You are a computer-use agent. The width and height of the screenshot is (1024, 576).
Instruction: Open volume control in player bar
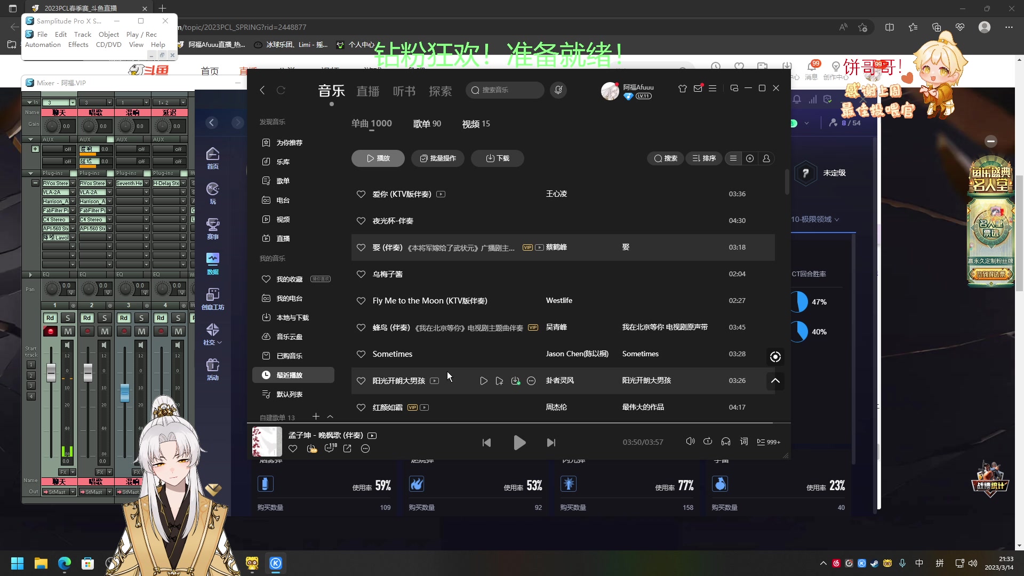690,442
